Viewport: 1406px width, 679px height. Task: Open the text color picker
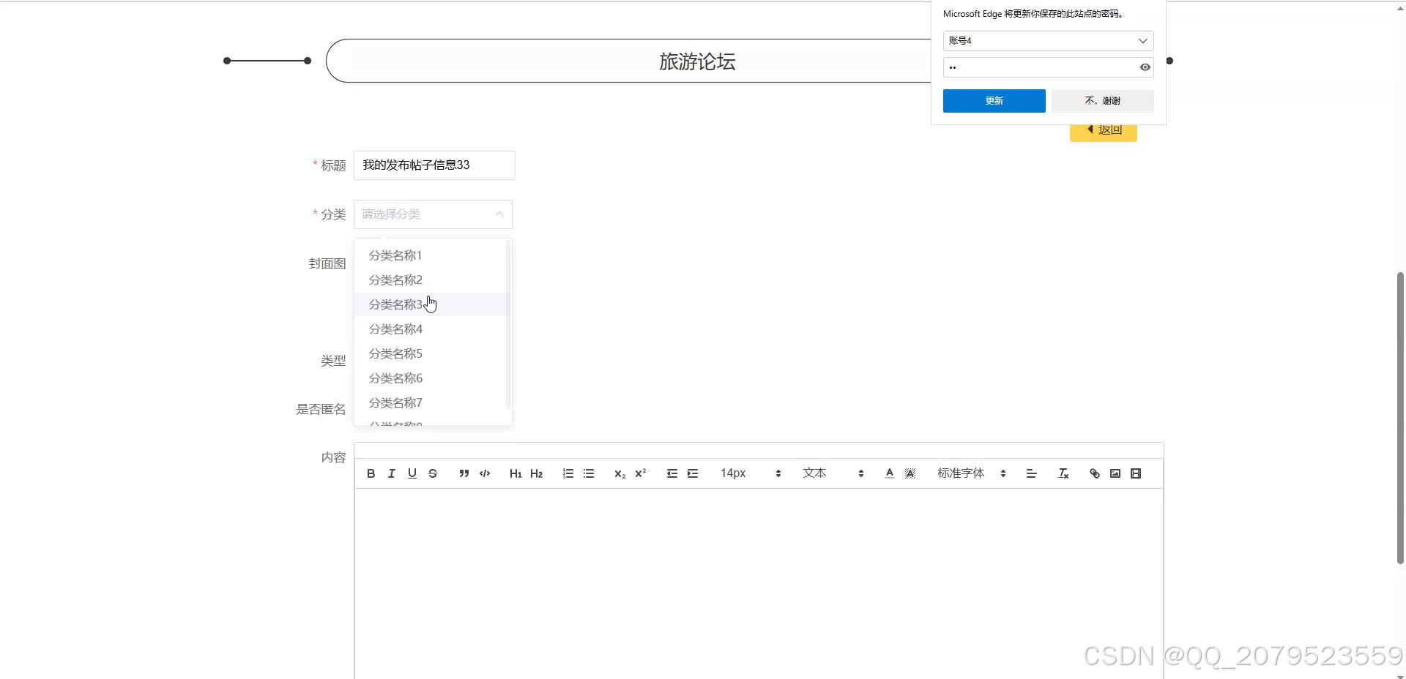889,473
